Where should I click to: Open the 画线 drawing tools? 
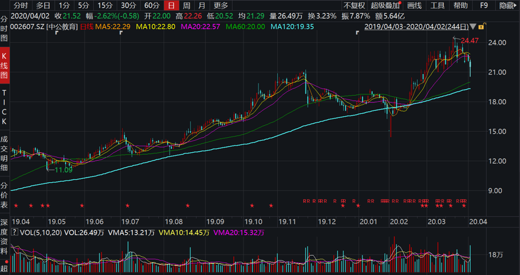click(415, 5)
